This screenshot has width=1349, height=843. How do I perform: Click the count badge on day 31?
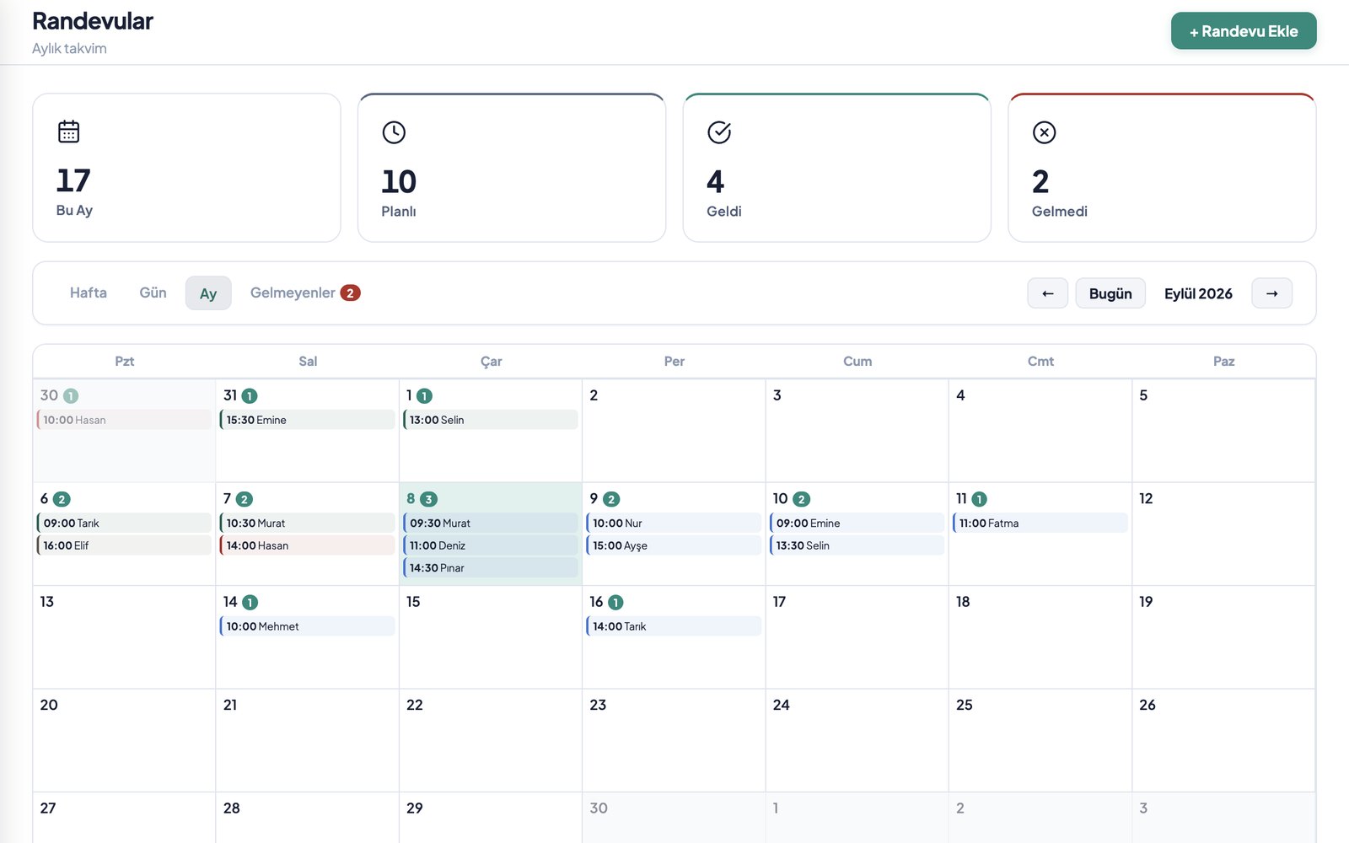click(250, 396)
